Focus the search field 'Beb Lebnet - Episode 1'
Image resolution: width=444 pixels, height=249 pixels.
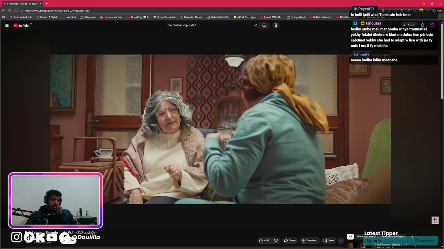210,25
